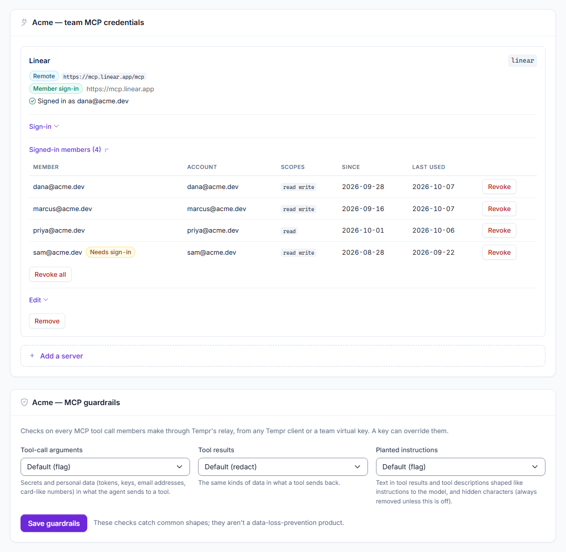The image size is (566, 552).
Task: Click the shield icon beside MCP guardrails
Action: click(x=24, y=403)
